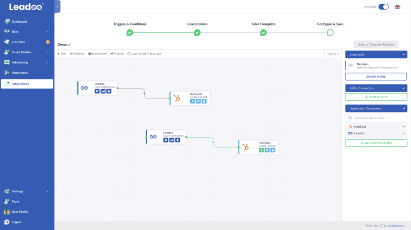Screen dimensions: 411x230
Task: Go to Automation in the sidebar
Action: click(20, 72)
